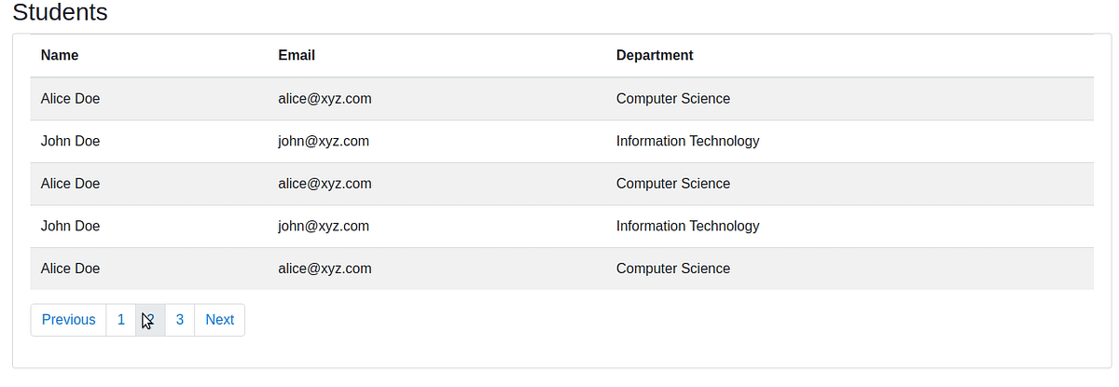This screenshot has height=387, width=1119.
Task: Select John Doe in the second row
Action: (x=70, y=142)
